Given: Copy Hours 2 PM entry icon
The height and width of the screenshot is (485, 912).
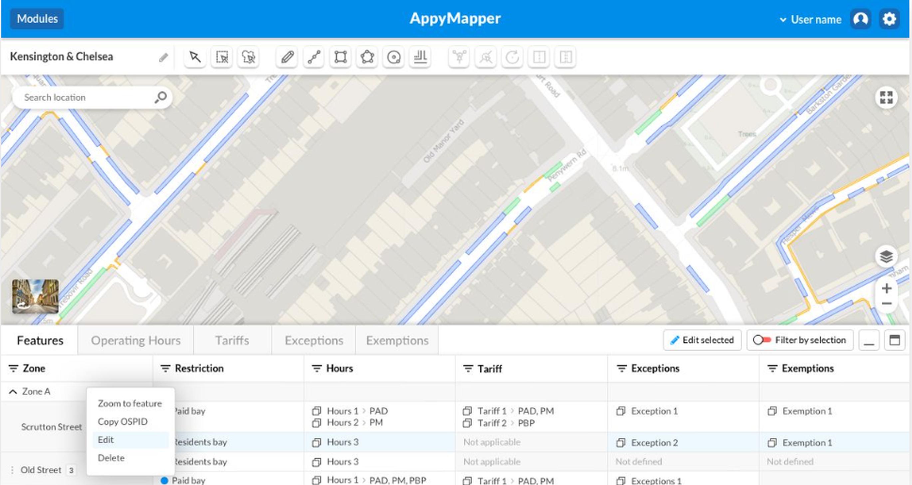Looking at the screenshot, I should point(317,423).
